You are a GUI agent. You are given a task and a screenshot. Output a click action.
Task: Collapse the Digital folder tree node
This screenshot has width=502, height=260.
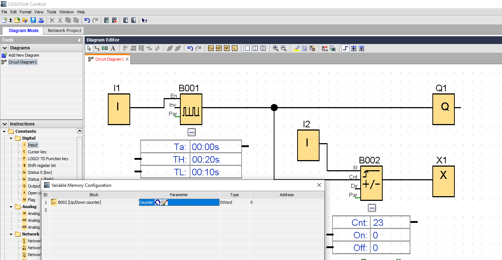11,138
